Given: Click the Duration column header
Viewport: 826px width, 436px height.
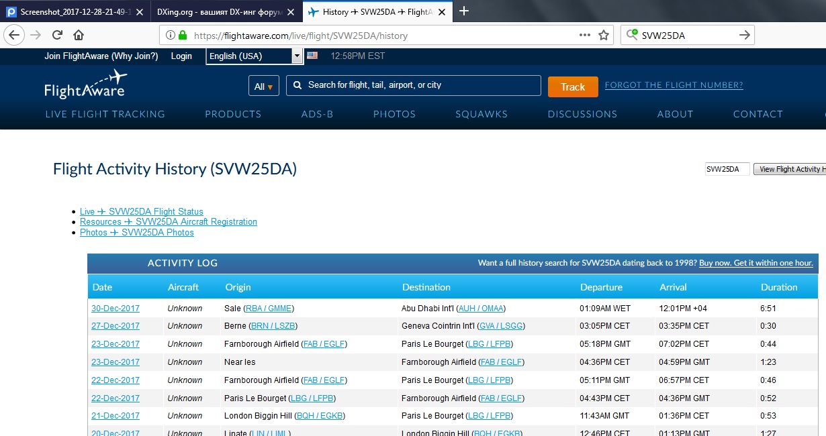Looking at the screenshot, I should 779,287.
